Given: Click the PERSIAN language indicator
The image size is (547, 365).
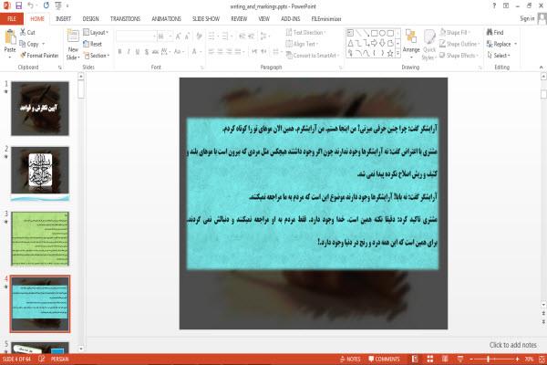Looking at the screenshot, I should pyautogui.click(x=59, y=359).
